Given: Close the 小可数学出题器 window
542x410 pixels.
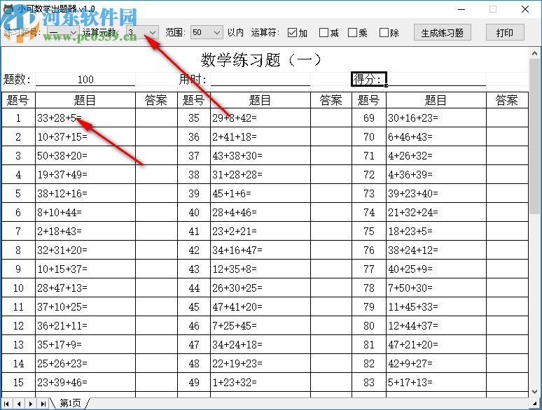Looking at the screenshot, I should click(525, 9).
